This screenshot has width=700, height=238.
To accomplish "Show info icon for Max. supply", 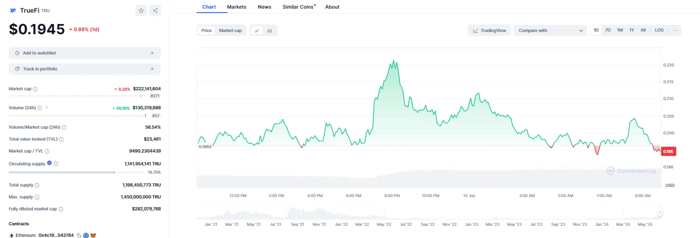I will (x=37, y=197).
